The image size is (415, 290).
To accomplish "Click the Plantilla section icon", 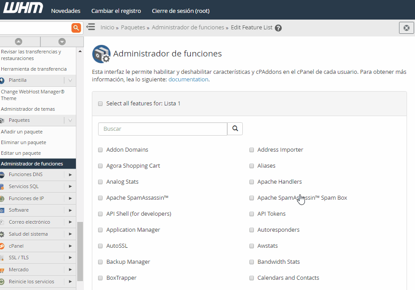I will pos(2,81).
